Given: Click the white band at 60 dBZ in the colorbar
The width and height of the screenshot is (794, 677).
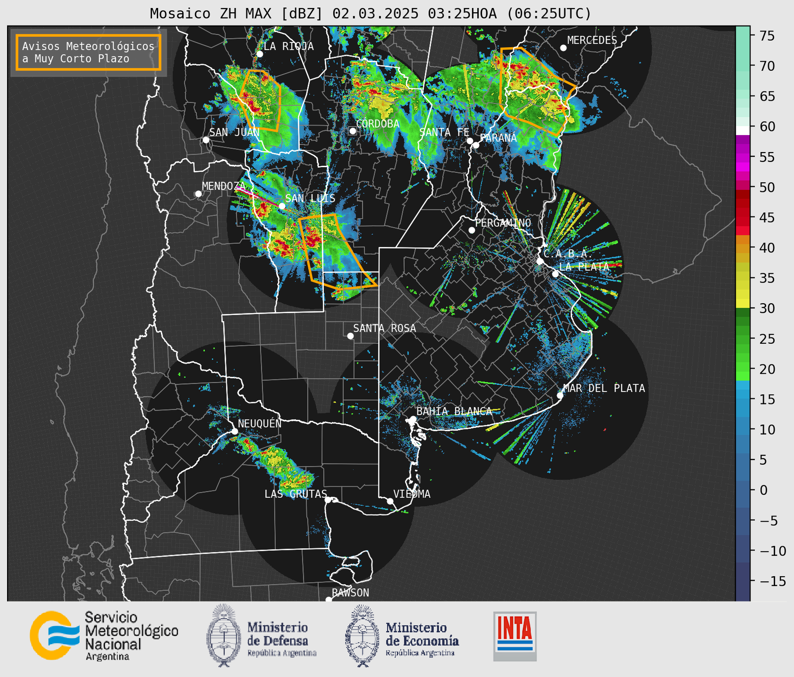Looking at the screenshot, I should pos(743,130).
